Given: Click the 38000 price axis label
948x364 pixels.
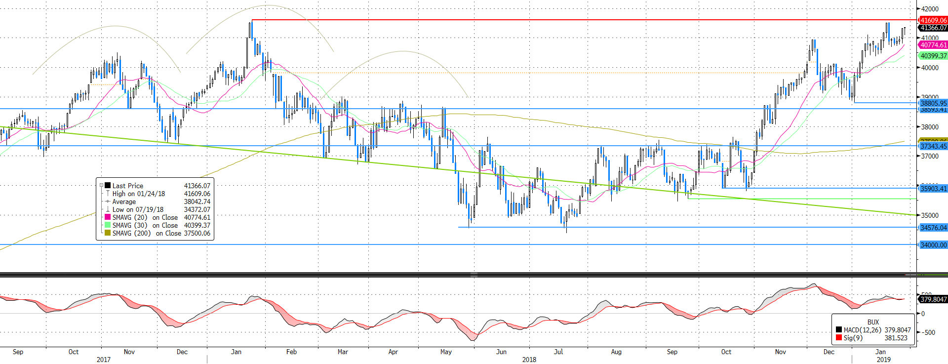Looking at the screenshot, I should 930,127.
